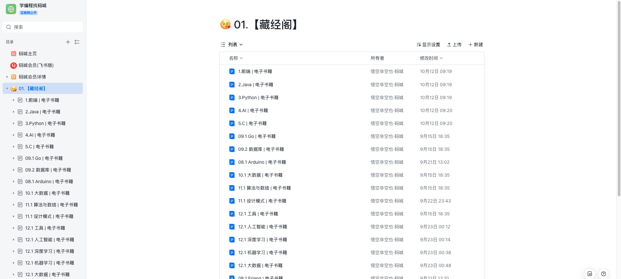Focus the 搜索 search field
Screen dimensions: 621x279
click(43, 27)
